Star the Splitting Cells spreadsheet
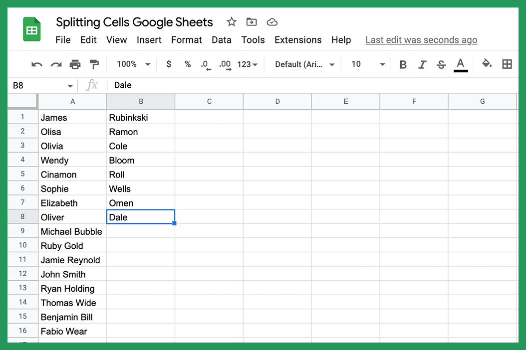Screen dimensions: 526x350 (x=231, y=22)
